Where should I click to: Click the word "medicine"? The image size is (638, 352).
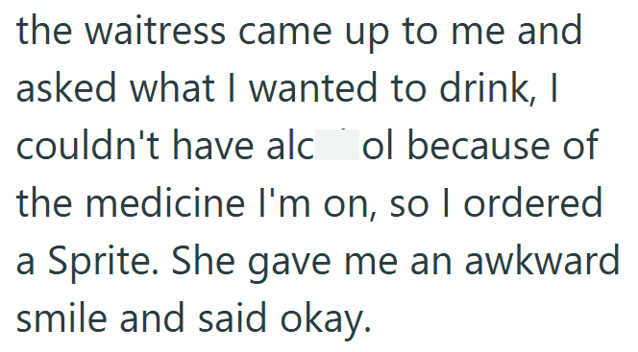(x=165, y=203)
